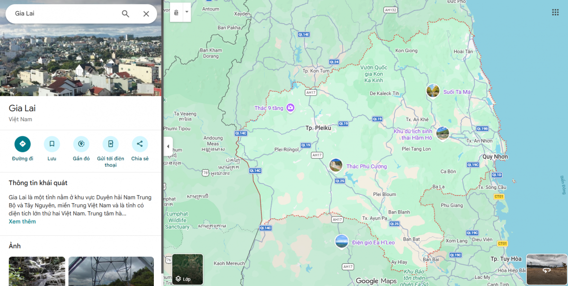Open the Xem thêm link

tap(22, 221)
